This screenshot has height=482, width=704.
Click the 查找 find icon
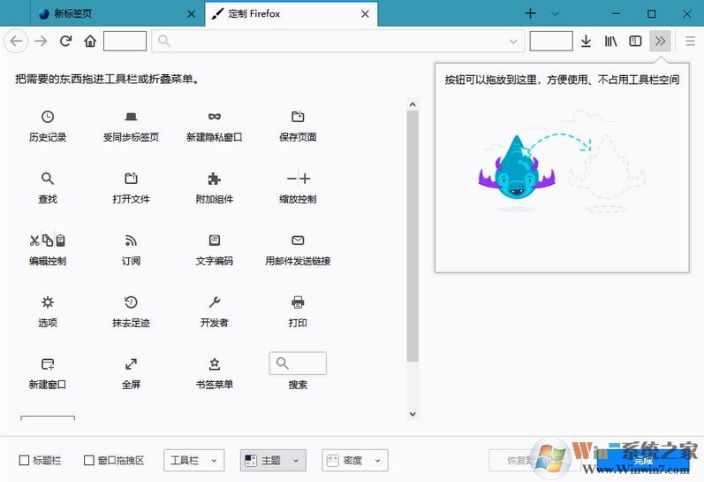(x=48, y=179)
